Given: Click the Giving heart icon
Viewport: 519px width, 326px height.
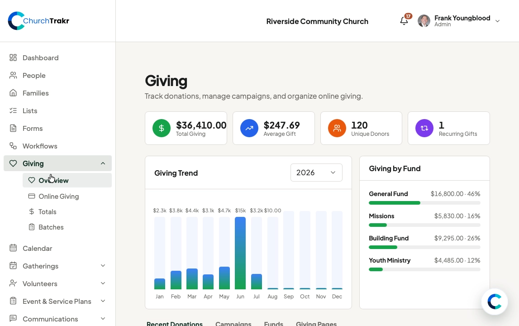Looking at the screenshot, I should pos(13,163).
